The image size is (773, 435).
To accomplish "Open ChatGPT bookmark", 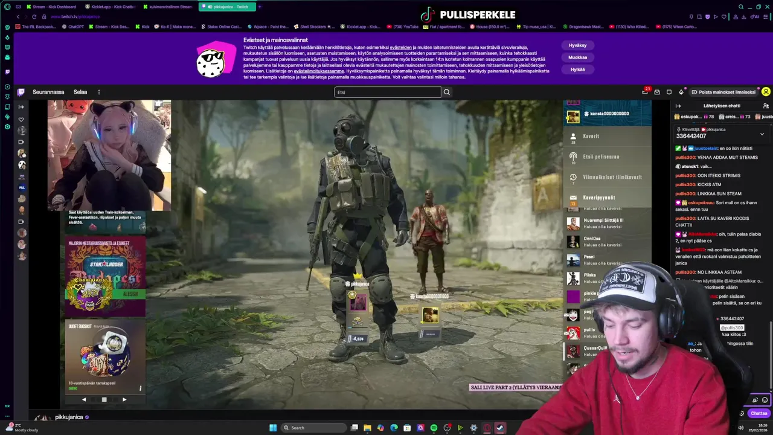I will click(x=73, y=27).
